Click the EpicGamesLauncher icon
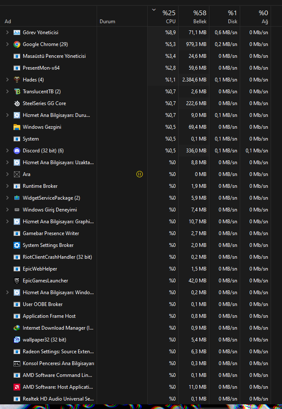The width and height of the screenshot is (282, 409). pyautogui.click(x=17, y=281)
